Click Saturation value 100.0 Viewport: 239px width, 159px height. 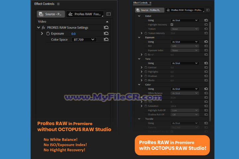pos(173,106)
